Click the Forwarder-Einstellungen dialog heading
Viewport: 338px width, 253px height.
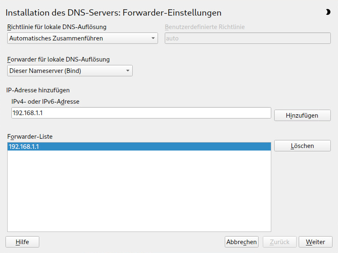click(113, 13)
